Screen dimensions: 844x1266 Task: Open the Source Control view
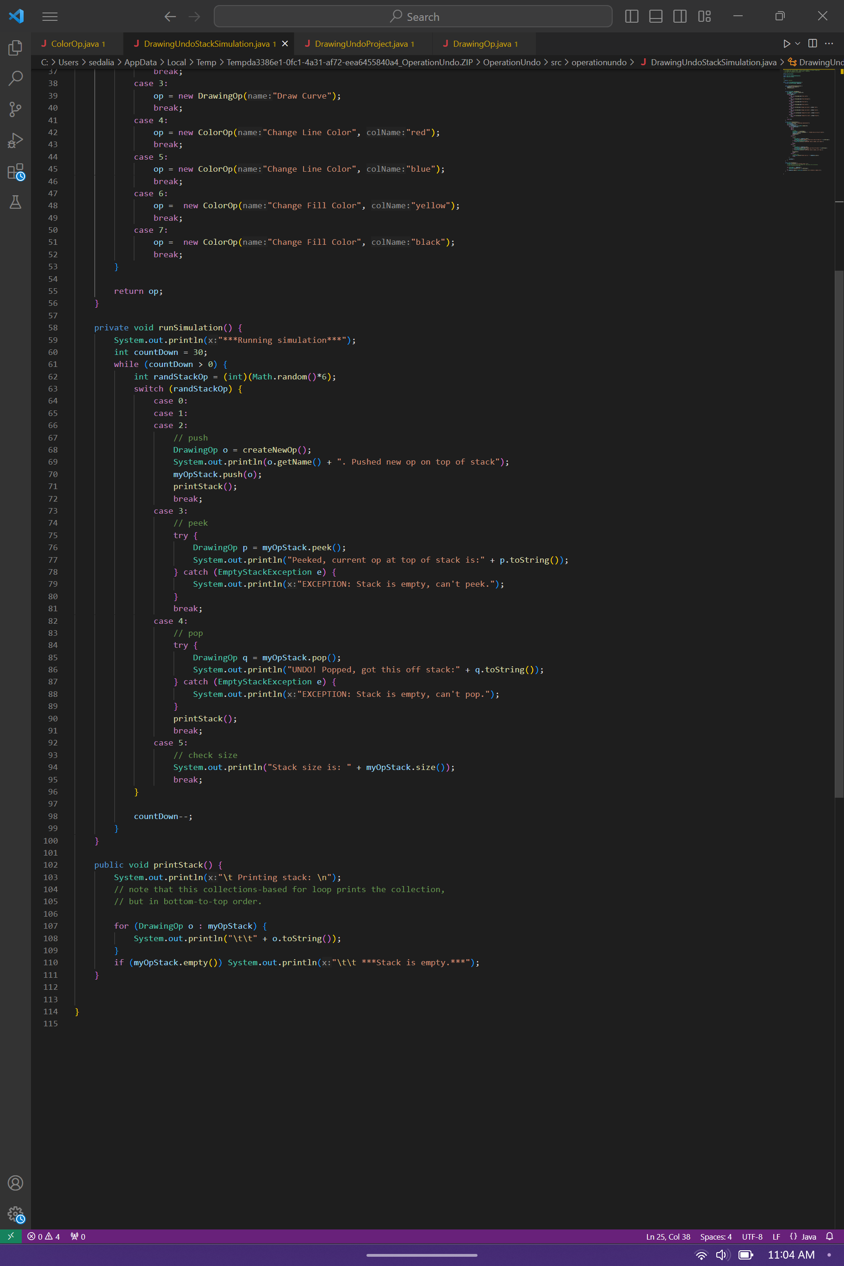click(15, 109)
